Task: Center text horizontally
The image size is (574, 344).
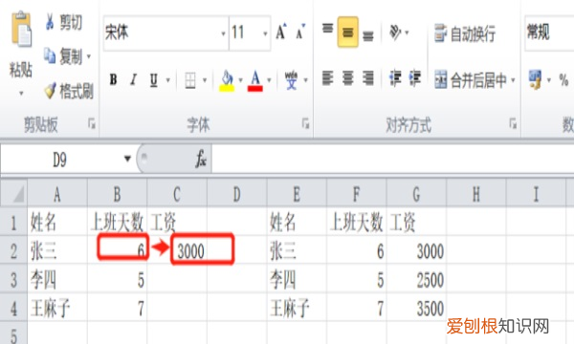Action: pyautogui.click(x=348, y=78)
